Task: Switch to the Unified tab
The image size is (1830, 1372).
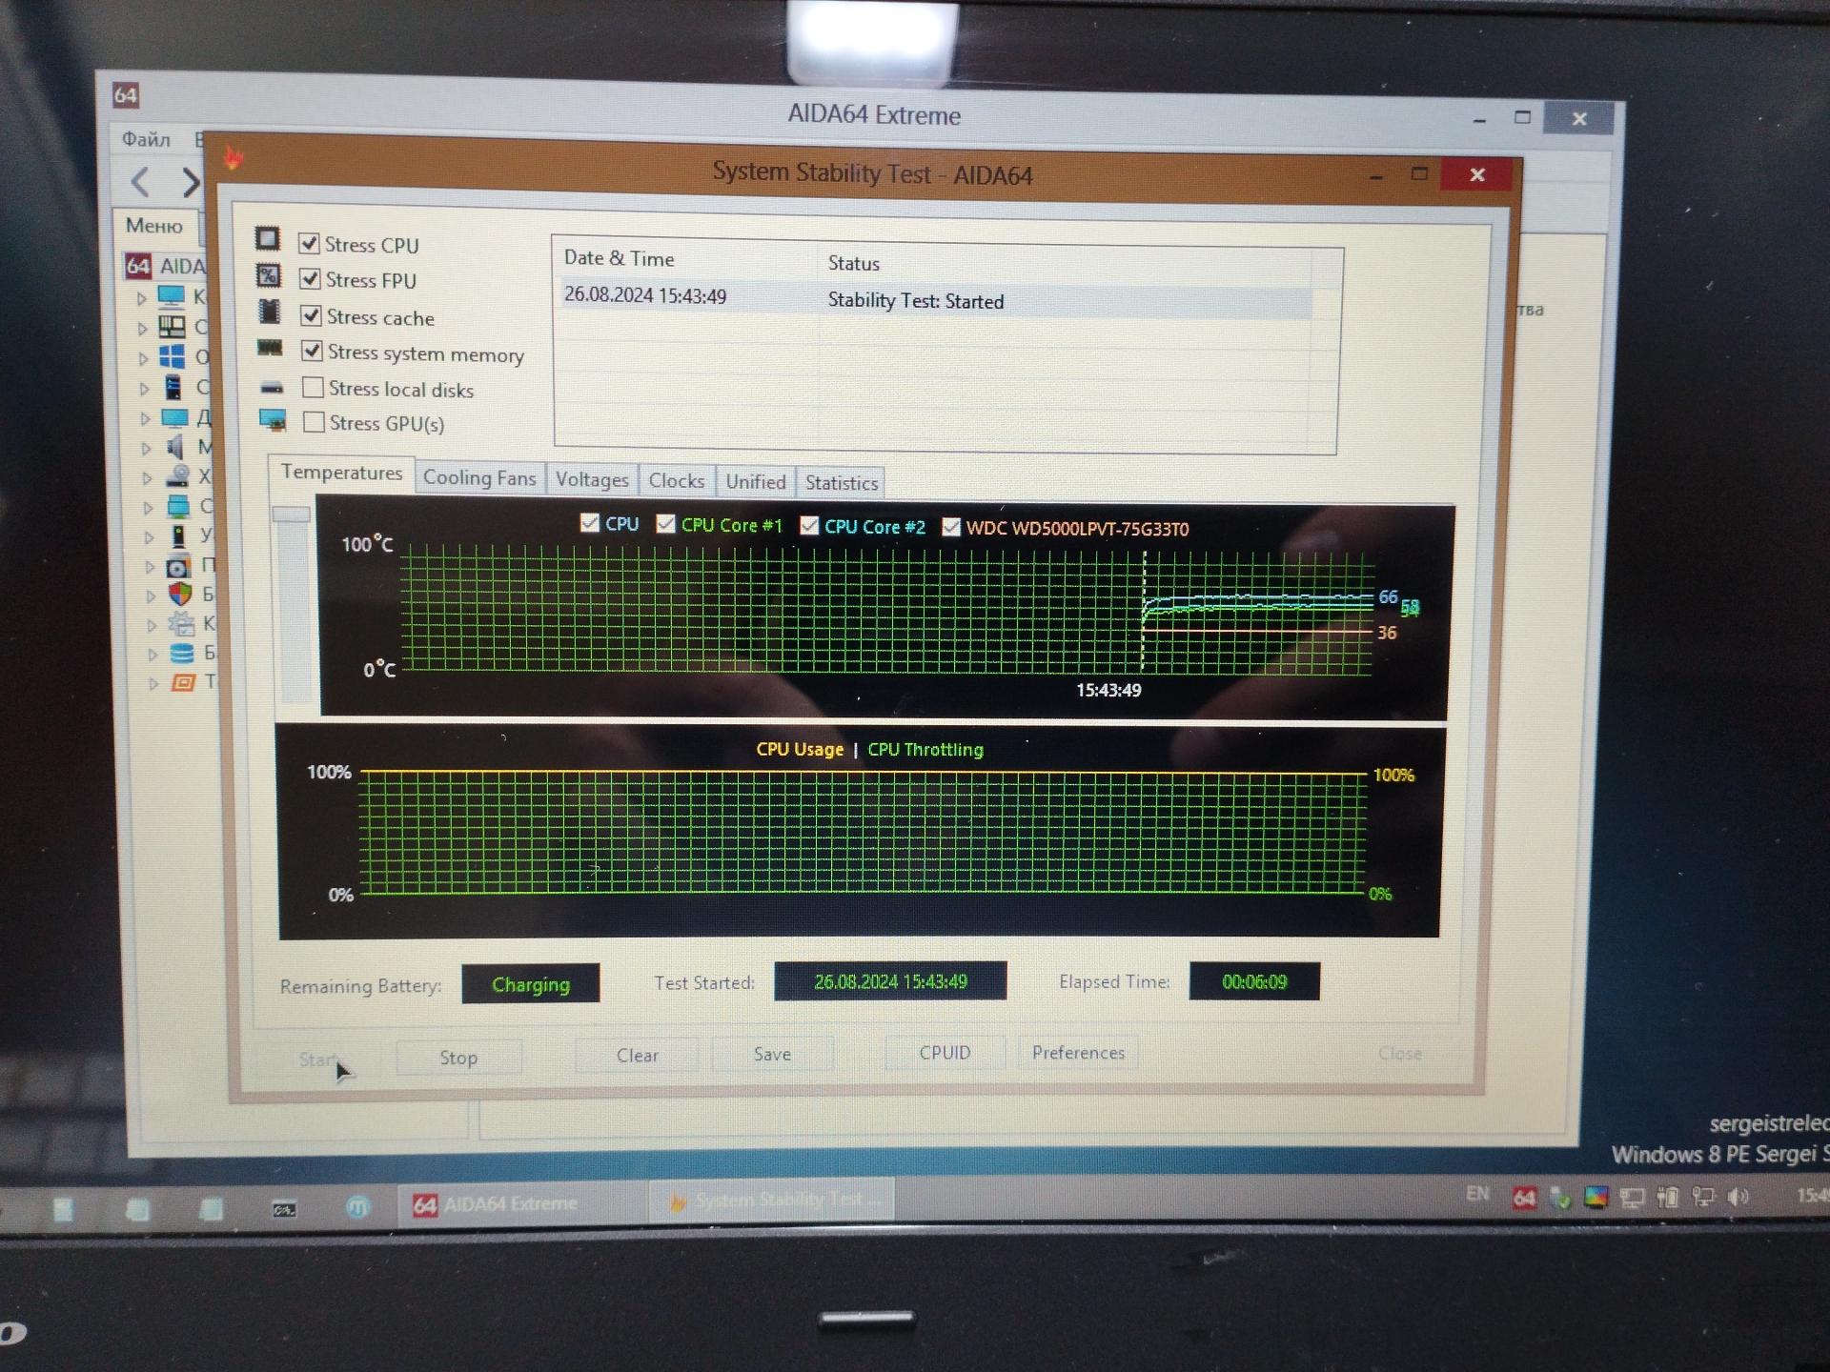Action: [x=756, y=481]
